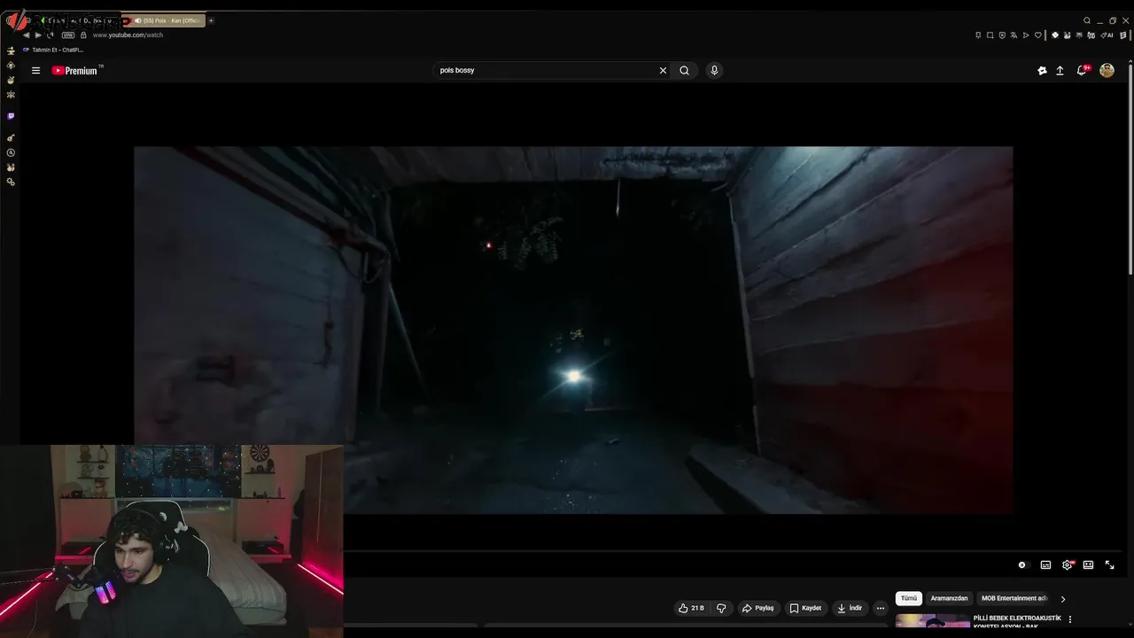Save video with Kaydet button
Screen dimensions: 1134x638
pyautogui.click(x=805, y=608)
